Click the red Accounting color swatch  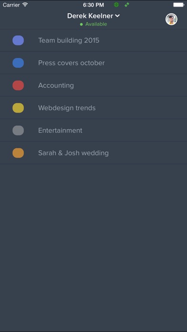pos(18,85)
